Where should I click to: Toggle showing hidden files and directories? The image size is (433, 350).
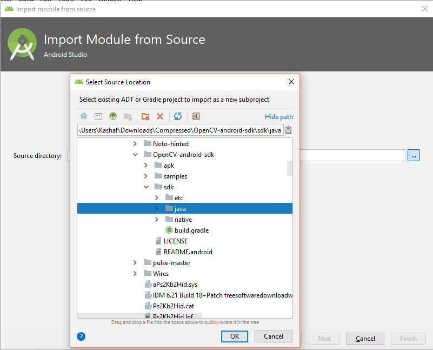196,116
